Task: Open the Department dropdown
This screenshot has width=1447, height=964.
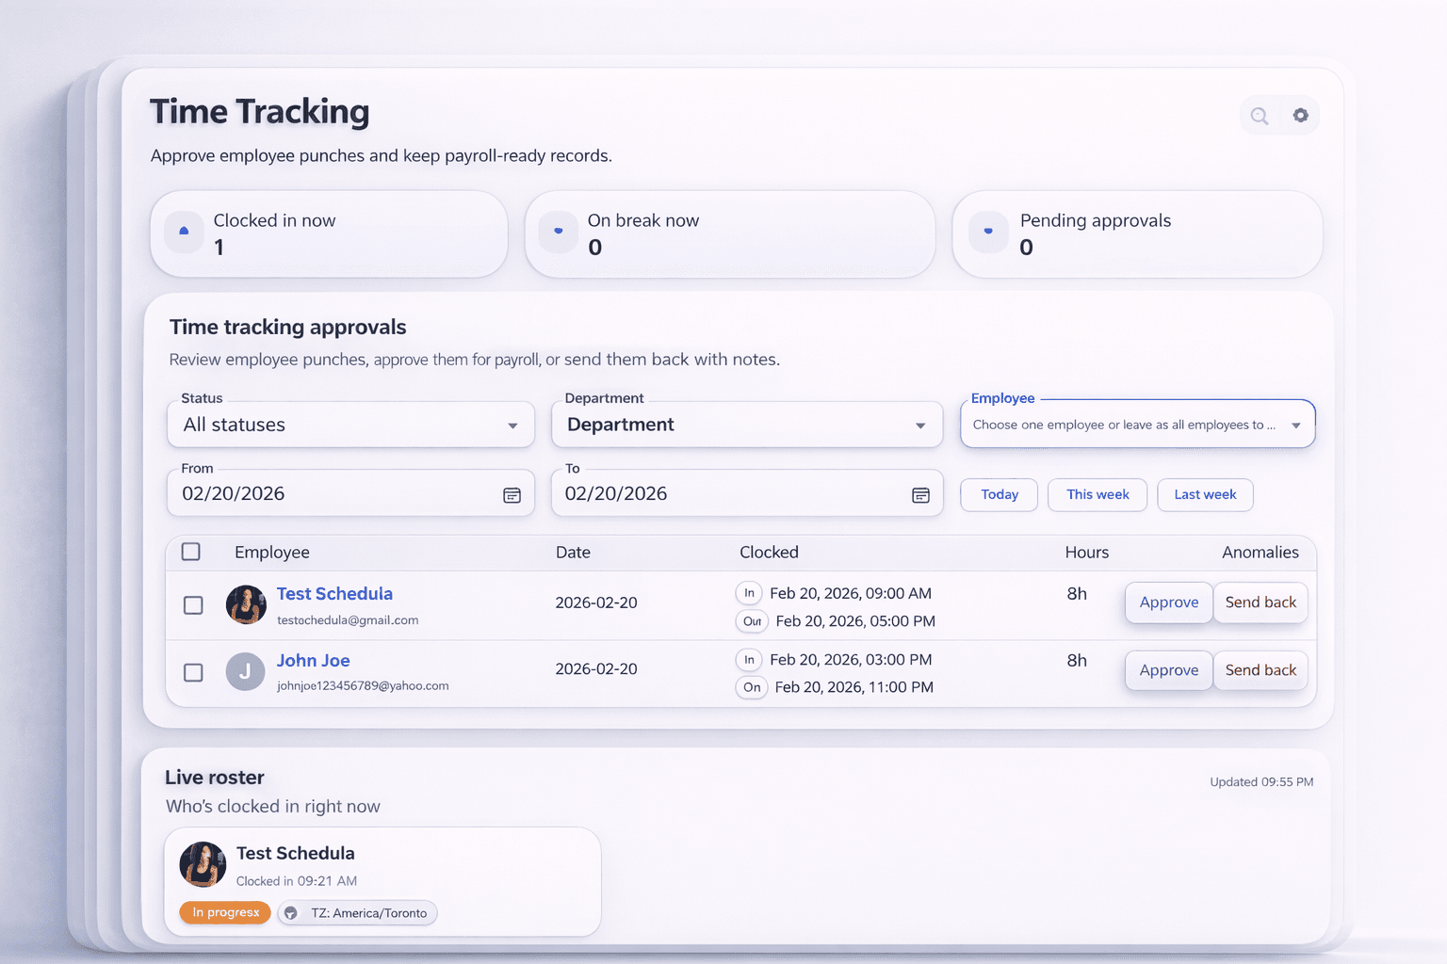Action: pyautogui.click(x=747, y=425)
